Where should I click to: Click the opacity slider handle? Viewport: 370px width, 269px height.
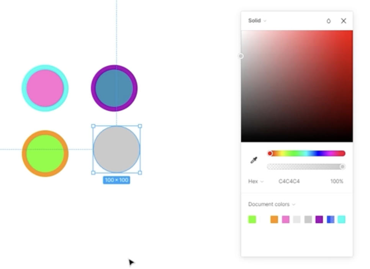tap(342, 167)
